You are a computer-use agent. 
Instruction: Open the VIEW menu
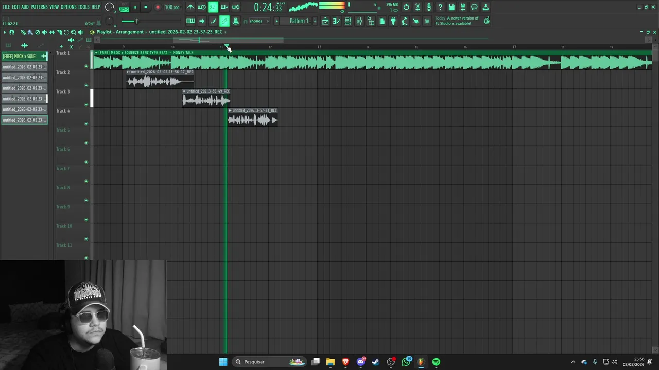tap(54, 7)
